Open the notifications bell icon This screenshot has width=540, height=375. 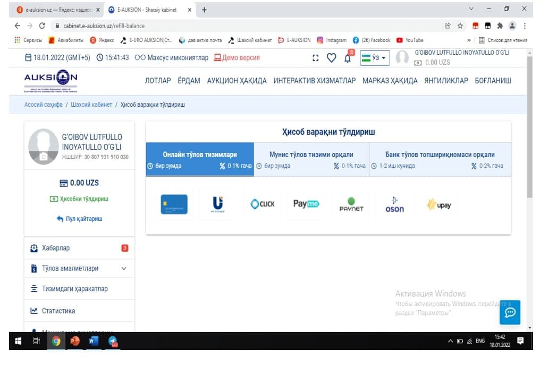tap(348, 58)
